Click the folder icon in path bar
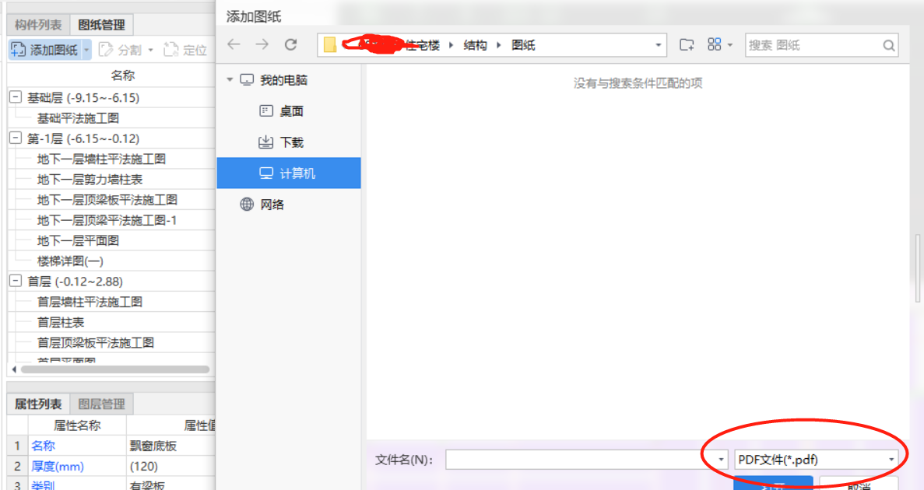This screenshot has height=490, width=924. point(330,45)
